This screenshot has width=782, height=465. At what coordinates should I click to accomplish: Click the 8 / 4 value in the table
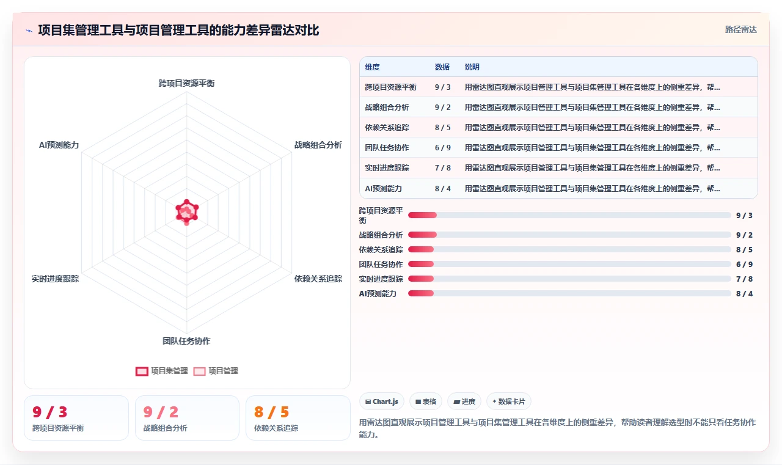pos(443,188)
